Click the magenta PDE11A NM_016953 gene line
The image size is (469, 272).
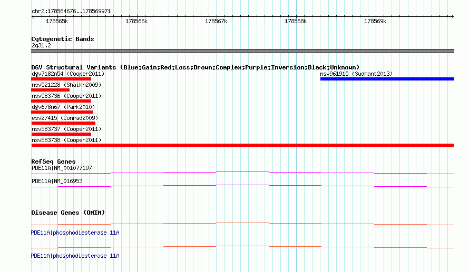coord(242,186)
